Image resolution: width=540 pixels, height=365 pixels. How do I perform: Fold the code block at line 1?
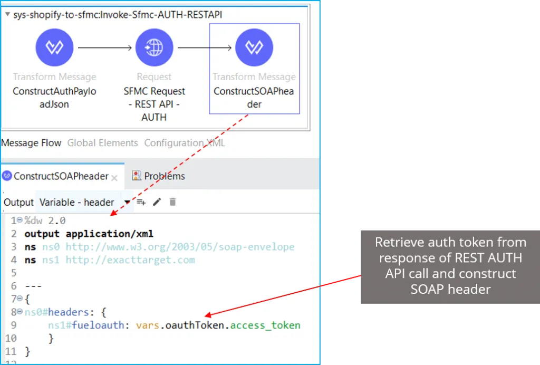[x=20, y=220]
